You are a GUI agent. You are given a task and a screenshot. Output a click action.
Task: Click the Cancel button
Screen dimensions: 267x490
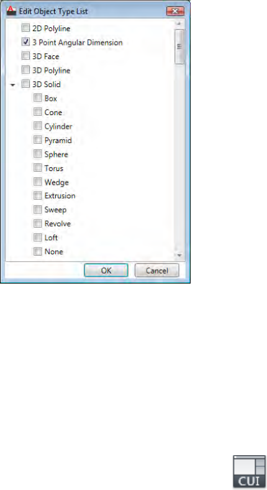click(157, 270)
